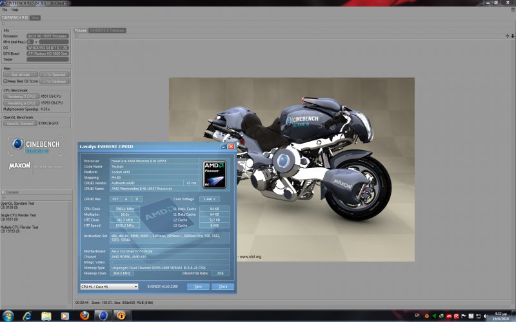Click the 8199 CB-GFX score text
This screenshot has width=516, height=322.
pyautogui.click(x=48, y=123)
